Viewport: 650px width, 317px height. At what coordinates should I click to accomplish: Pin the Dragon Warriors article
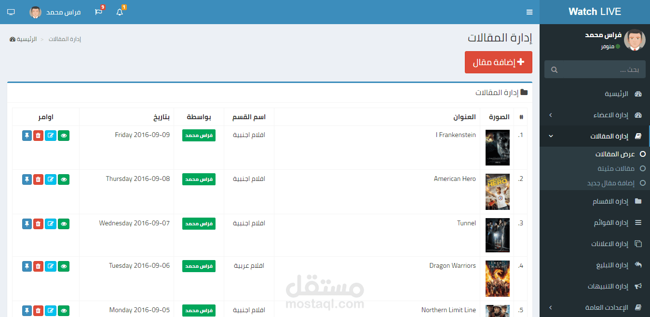[27, 266]
